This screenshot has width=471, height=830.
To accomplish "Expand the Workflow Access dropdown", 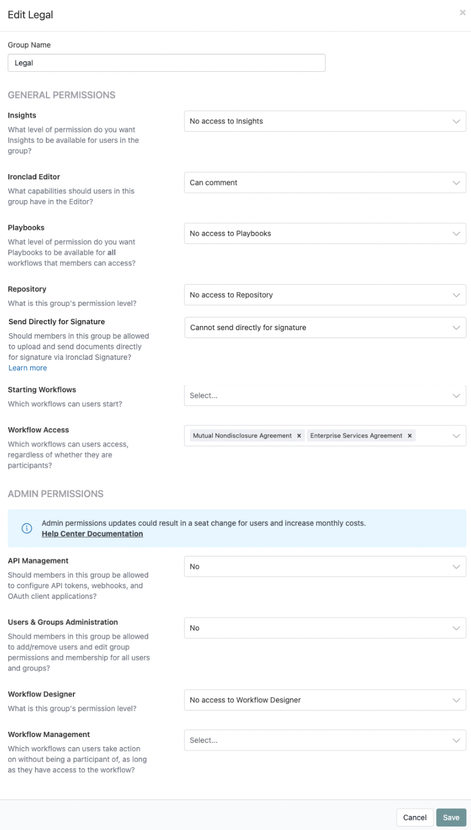I will pos(456,436).
